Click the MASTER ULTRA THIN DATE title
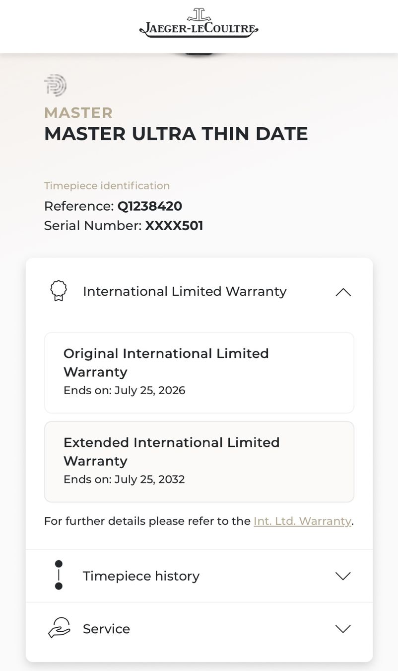Viewport: 398px width, 671px height. pyautogui.click(x=176, y=134)
